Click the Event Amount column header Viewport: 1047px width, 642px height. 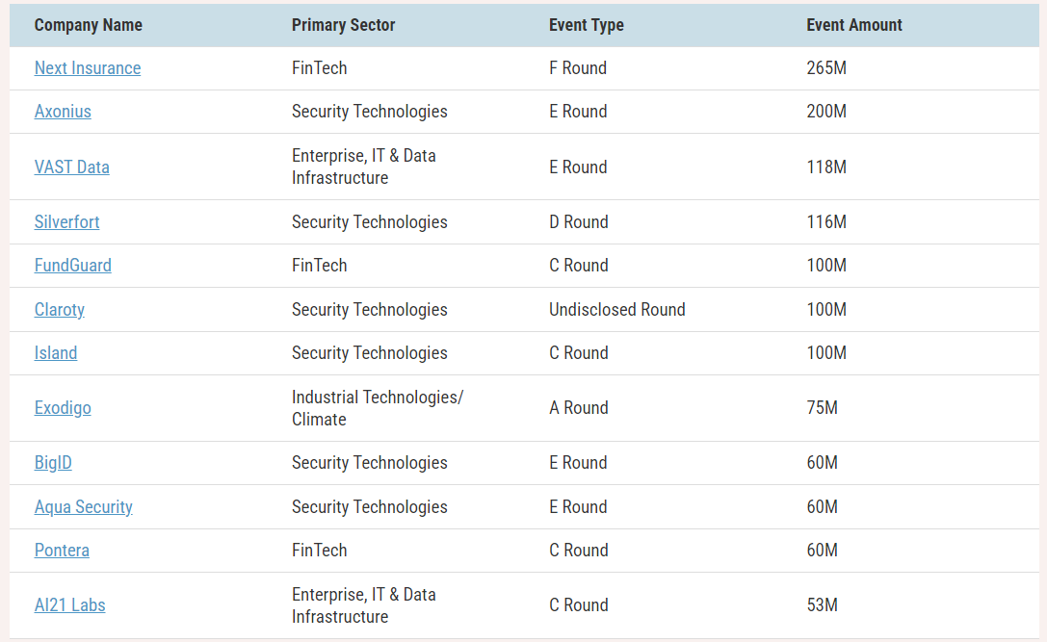(x=854, y=25)
